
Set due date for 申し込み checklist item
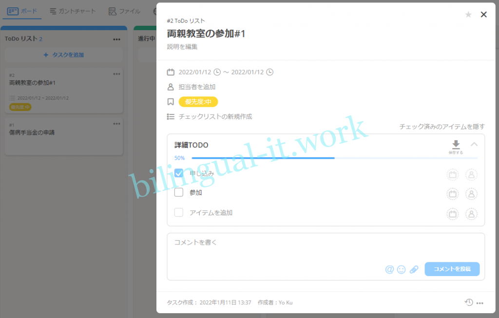pos(453,174)
